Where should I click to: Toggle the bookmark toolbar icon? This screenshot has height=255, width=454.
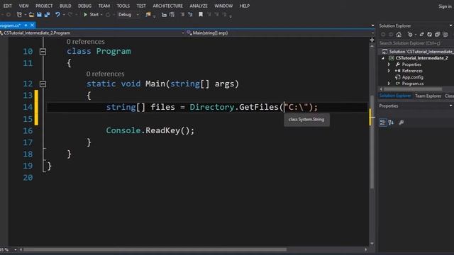coord(200,14)
